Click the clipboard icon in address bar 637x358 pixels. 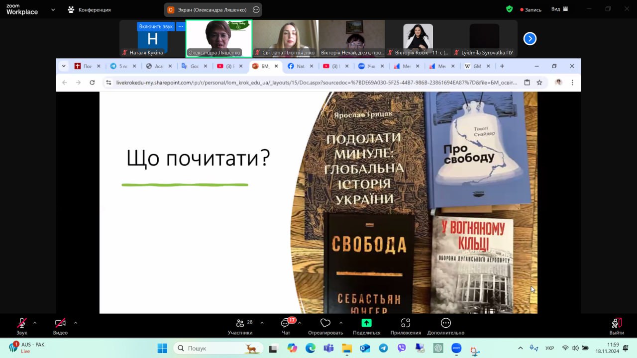point(527,83)
